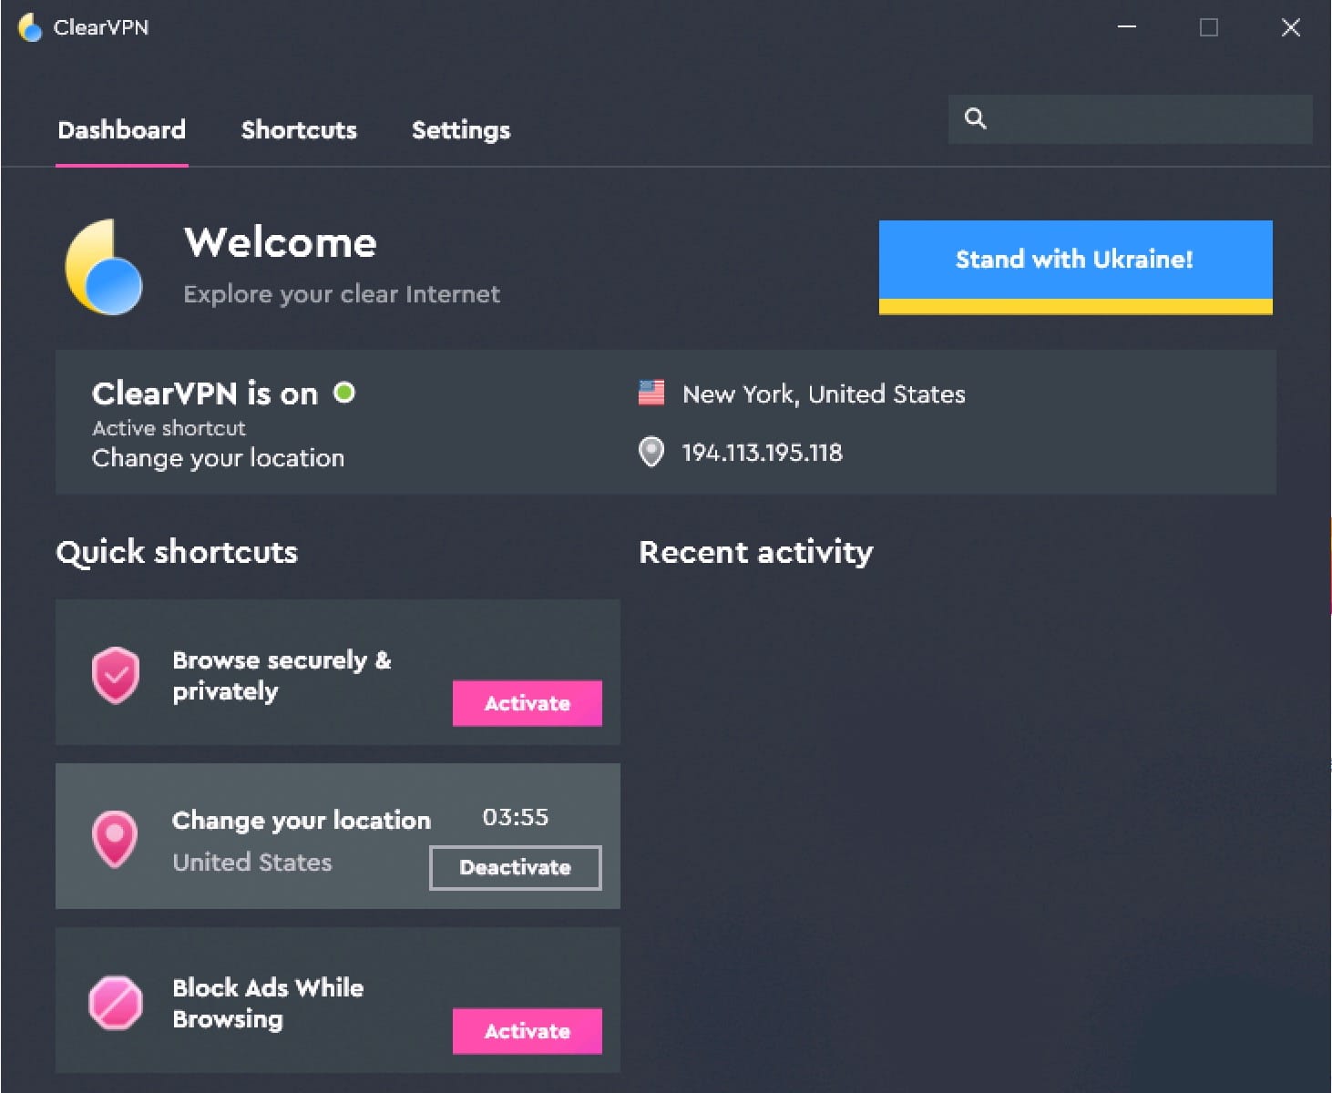Click the Welcome heading
The width and height of the screenshot is (1332, 1093).
coord(281,242)
